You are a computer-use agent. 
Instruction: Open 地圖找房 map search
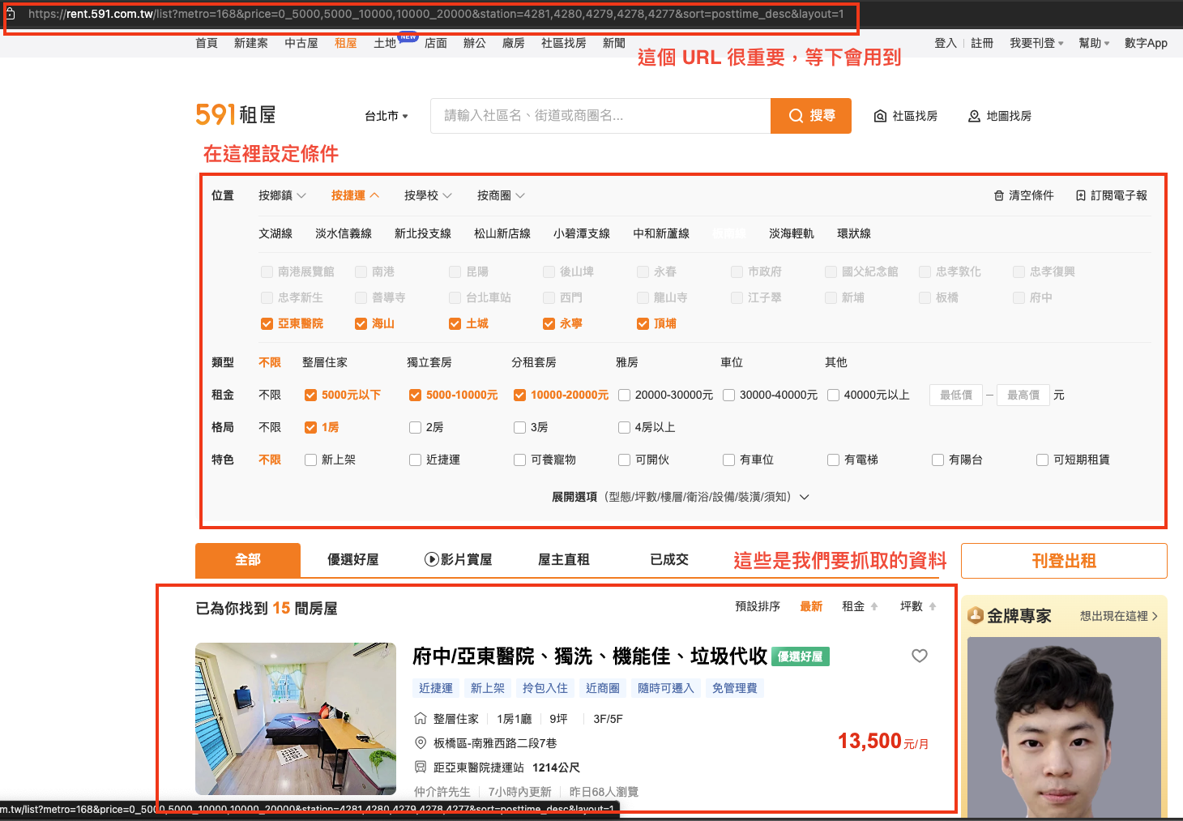point(1000,116)
